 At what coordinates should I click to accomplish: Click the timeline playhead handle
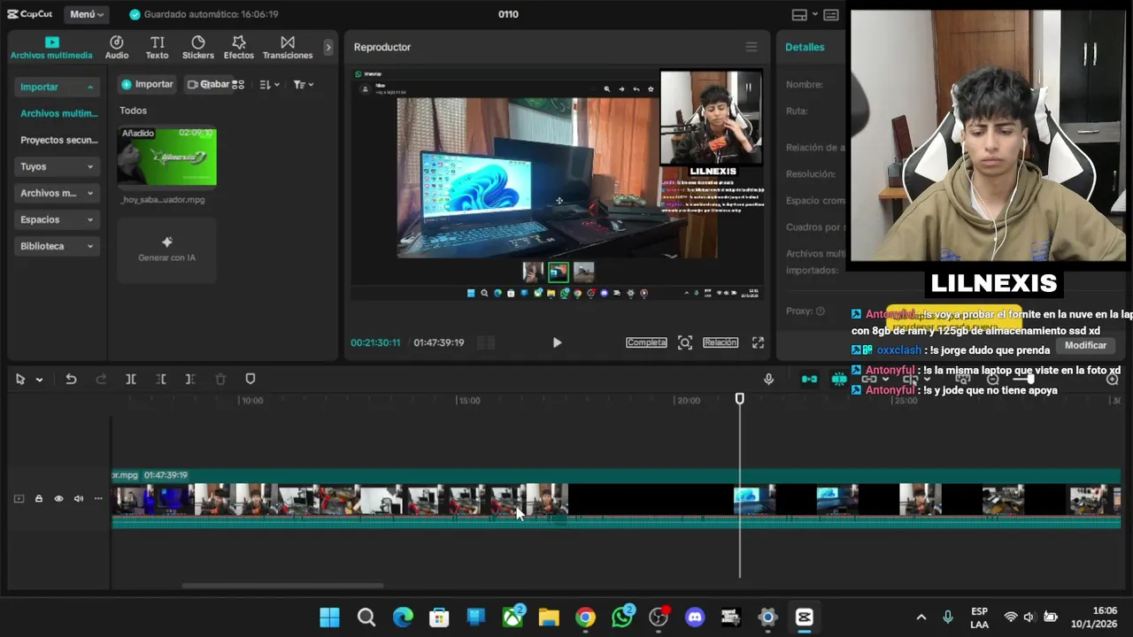tap(740, 399)
